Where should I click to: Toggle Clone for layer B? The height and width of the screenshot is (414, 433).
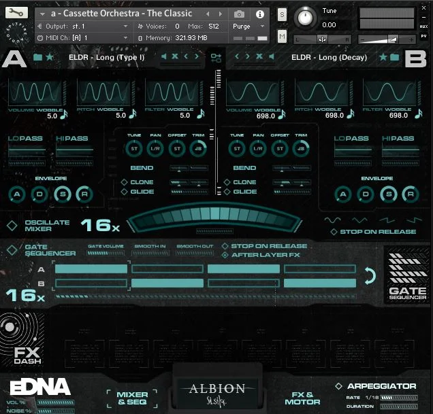(227, 182)
